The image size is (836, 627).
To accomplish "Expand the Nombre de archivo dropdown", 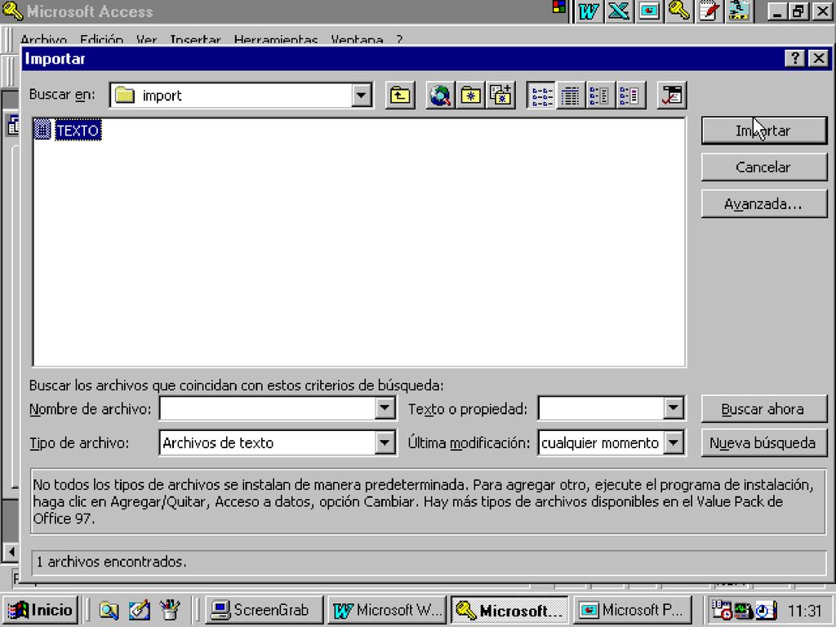I will tap(384, 408).
